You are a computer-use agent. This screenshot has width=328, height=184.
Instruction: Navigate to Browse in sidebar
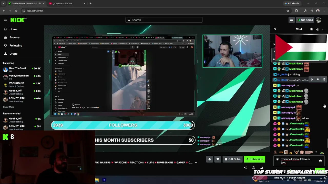tap(12, 37)
